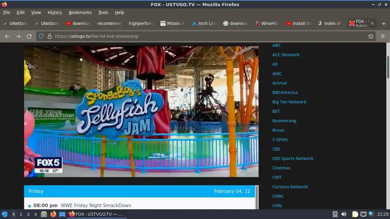Image resolution: width=390 pixels, height=219 pixels.
Task: Activate FOX - USTVGO.TV taskbar window button
Action: point(96,214)
